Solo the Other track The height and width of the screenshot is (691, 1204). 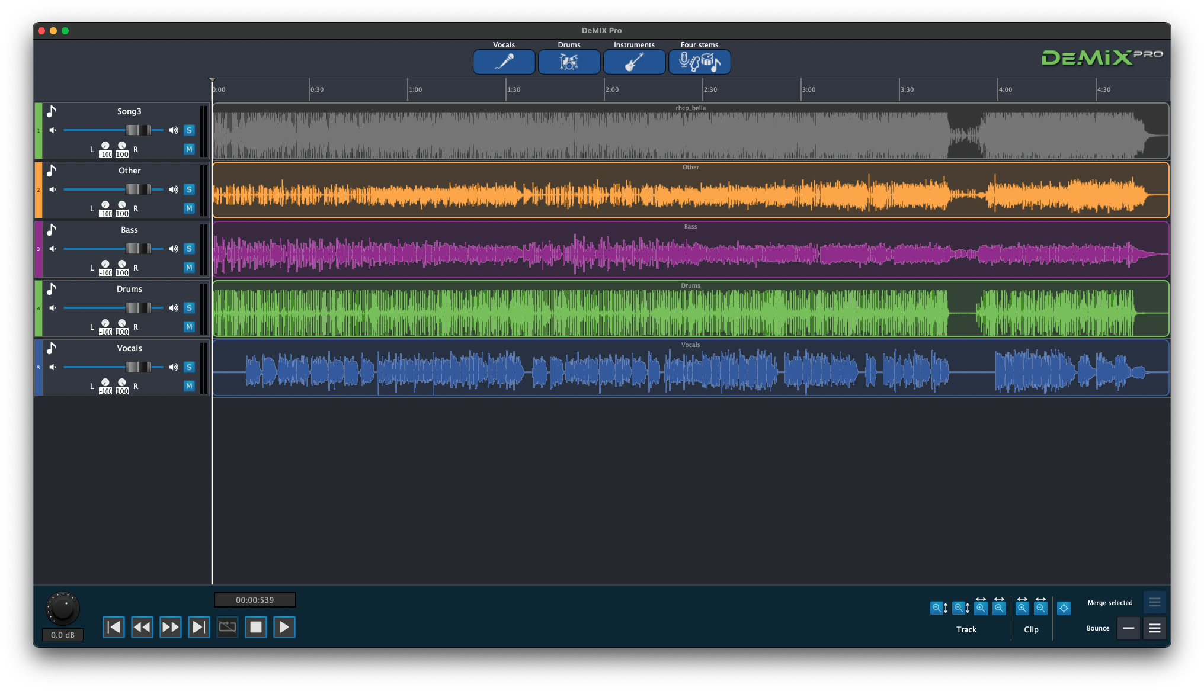pos(189,189)
